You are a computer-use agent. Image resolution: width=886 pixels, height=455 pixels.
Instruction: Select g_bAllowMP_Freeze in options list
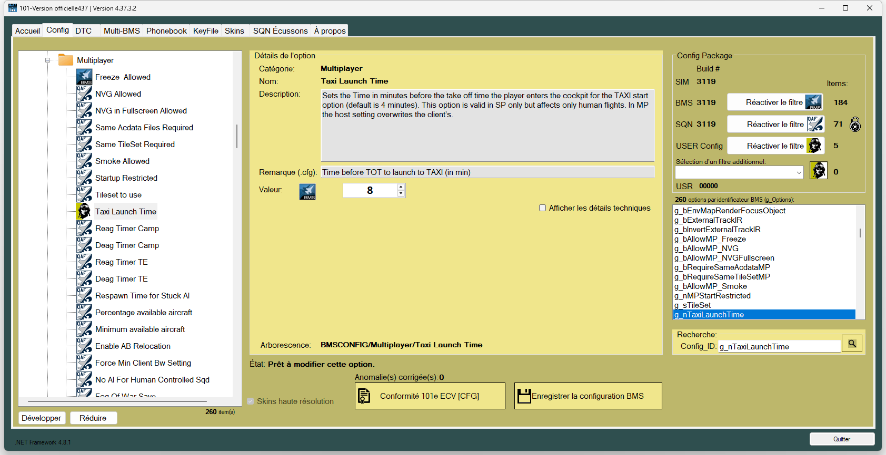[x=710, y=239]
